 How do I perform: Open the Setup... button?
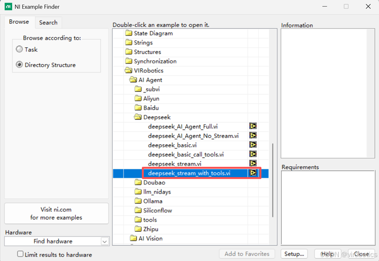tap(294, 254)
